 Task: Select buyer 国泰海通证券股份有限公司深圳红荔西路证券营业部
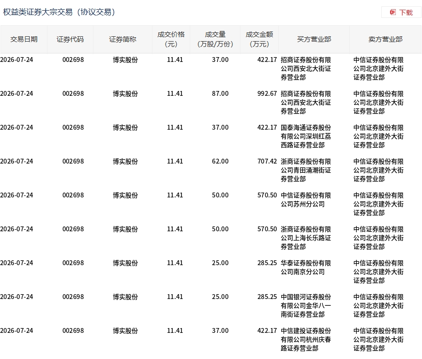coord(306,136)
